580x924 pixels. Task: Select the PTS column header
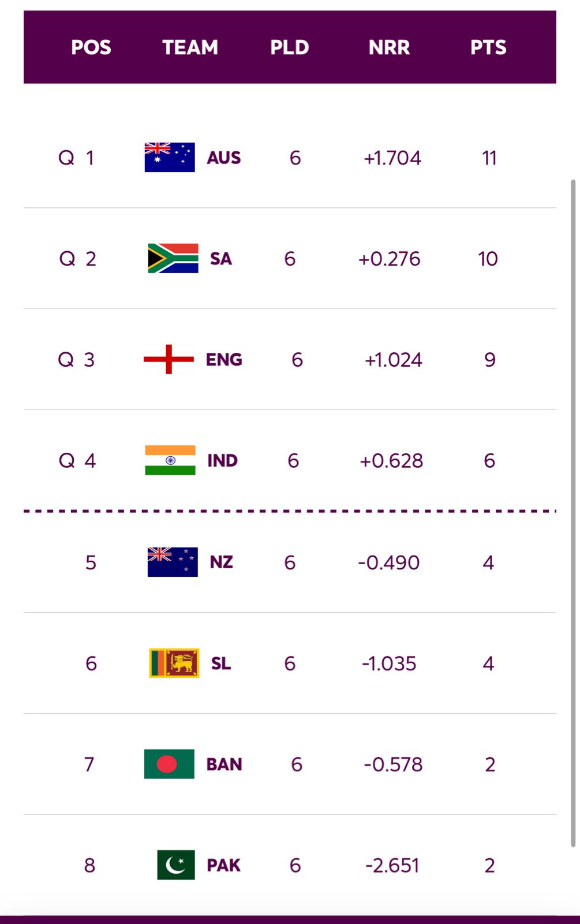[488, 47]
